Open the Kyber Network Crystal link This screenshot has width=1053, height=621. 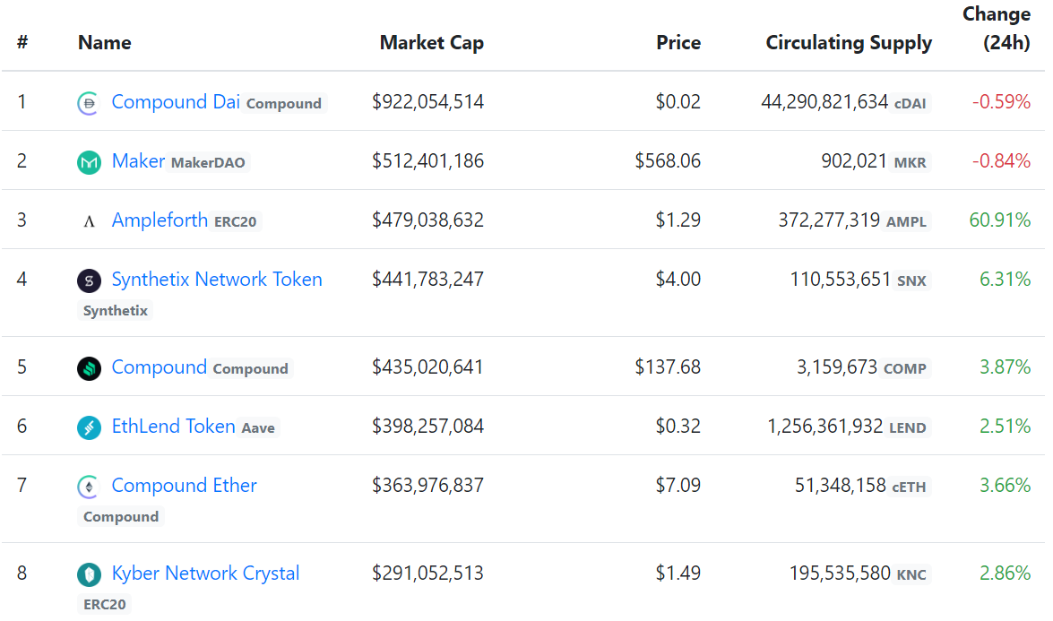[205, 574]
